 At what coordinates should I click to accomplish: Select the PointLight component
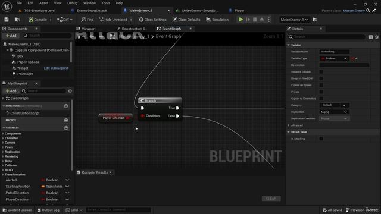click(25, 74)
